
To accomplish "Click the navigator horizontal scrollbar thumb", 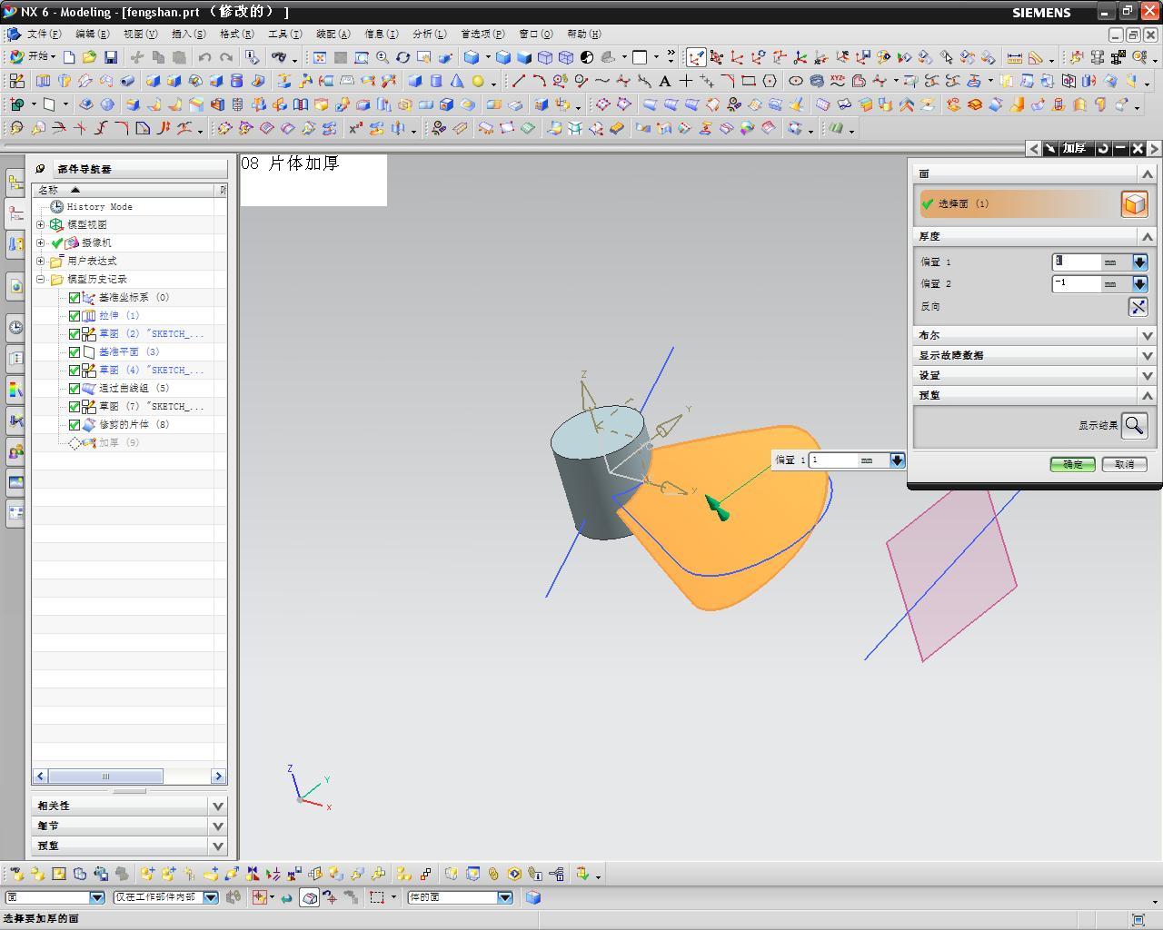I will click(105, 776).
